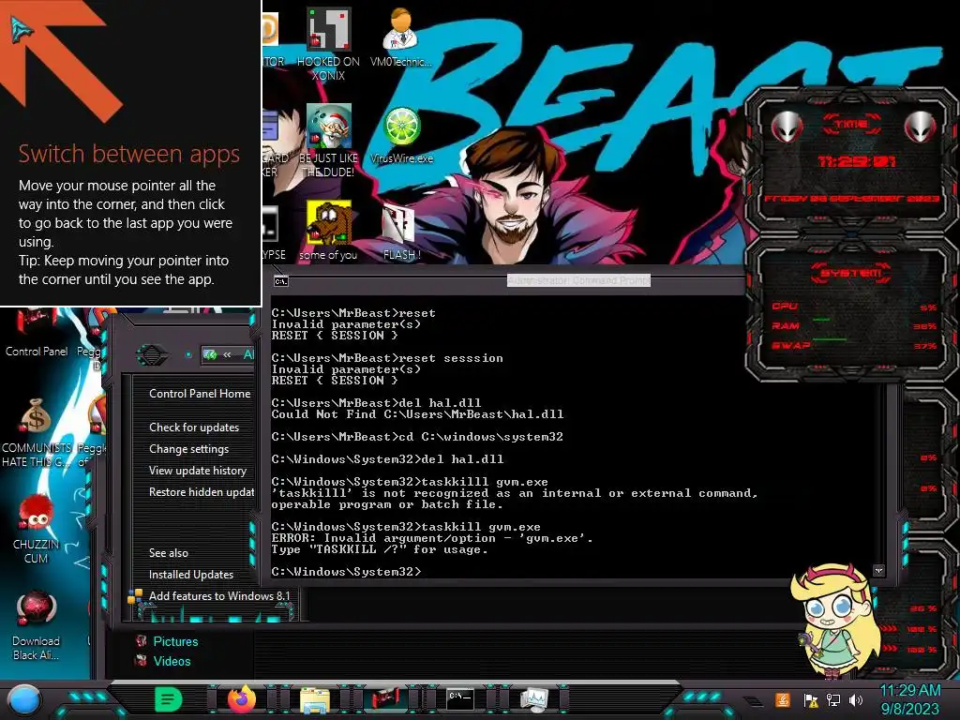Image resolution: width=960 pixels, height=720 pixels.
Task: Click Check for updates
Action: point(194,427)
